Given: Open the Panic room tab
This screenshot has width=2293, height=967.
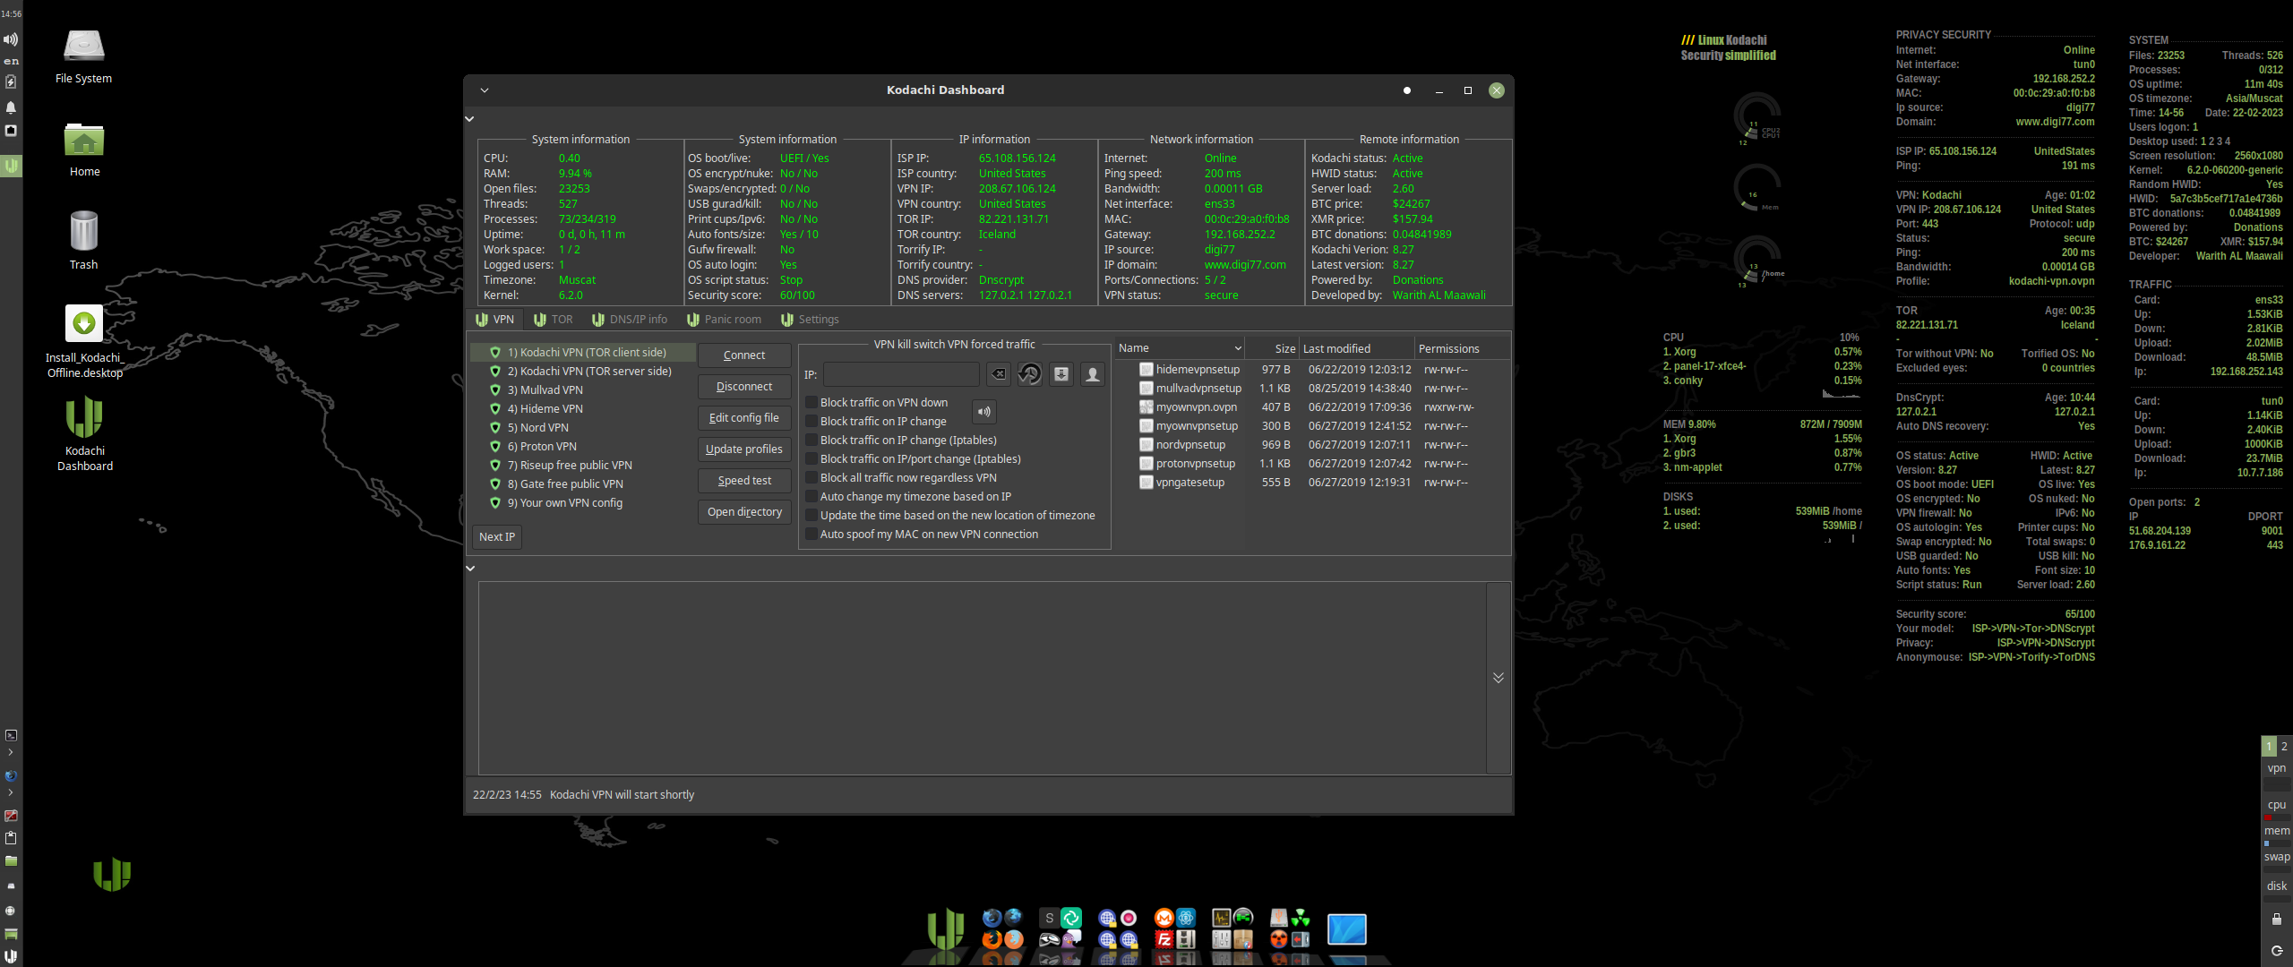Looking at the screenshot, I should pos(724,320).
